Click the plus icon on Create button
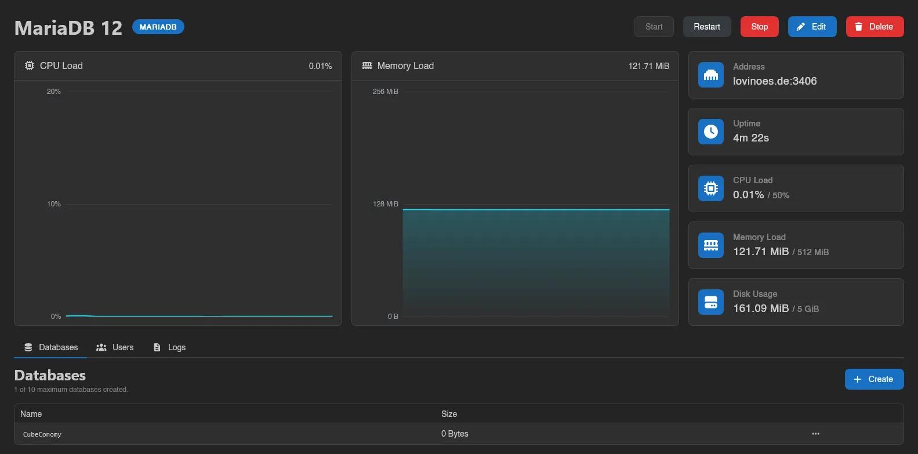The height and width of the screenshot is (454, 918). click(x=858, y=379)
